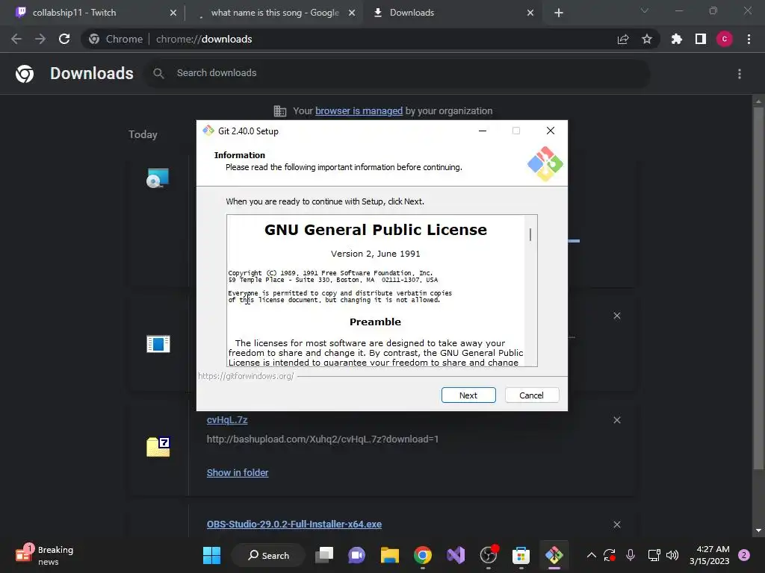Click the sync update tray icon
This screenshot has width=765, height=573.
(x=610, y=555)
